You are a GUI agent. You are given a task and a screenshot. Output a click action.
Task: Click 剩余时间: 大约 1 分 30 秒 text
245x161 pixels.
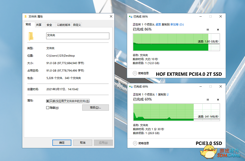point(148,129)
